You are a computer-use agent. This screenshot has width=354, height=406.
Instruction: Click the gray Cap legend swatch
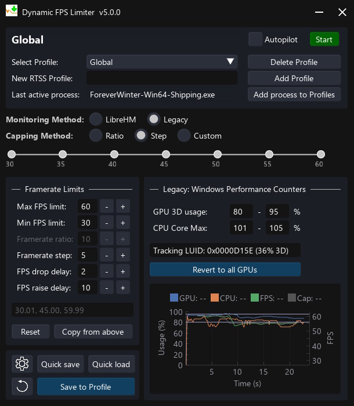[292, 298]
